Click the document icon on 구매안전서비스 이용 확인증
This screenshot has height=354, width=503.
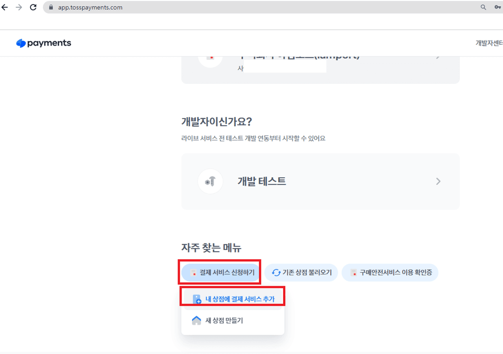pyautogui.click(x=353, y=273)
